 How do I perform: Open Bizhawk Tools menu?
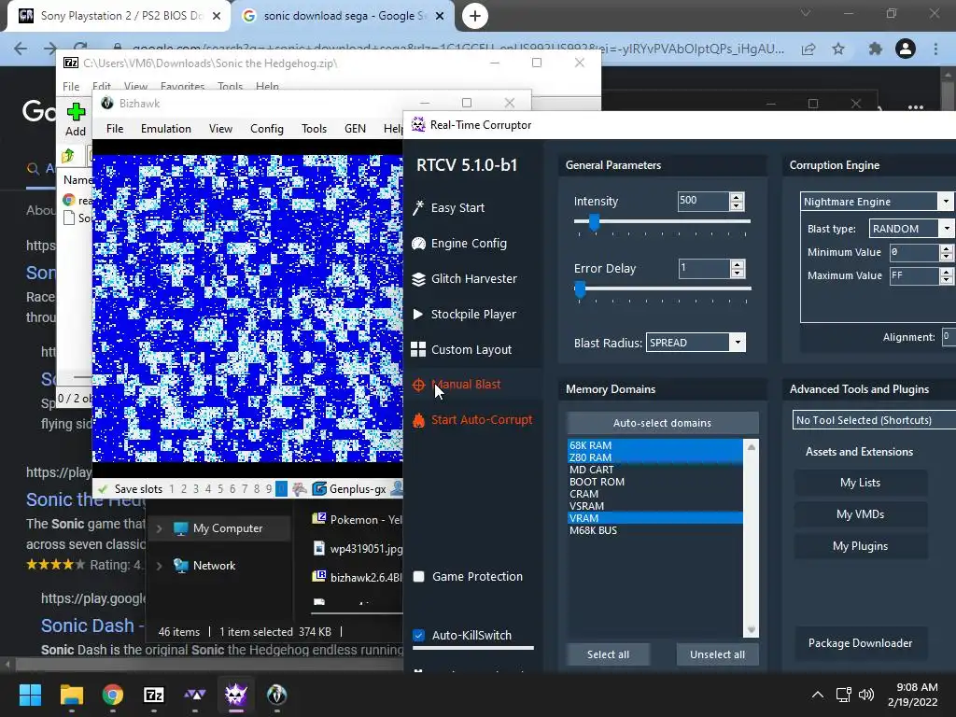coord(314,129)
